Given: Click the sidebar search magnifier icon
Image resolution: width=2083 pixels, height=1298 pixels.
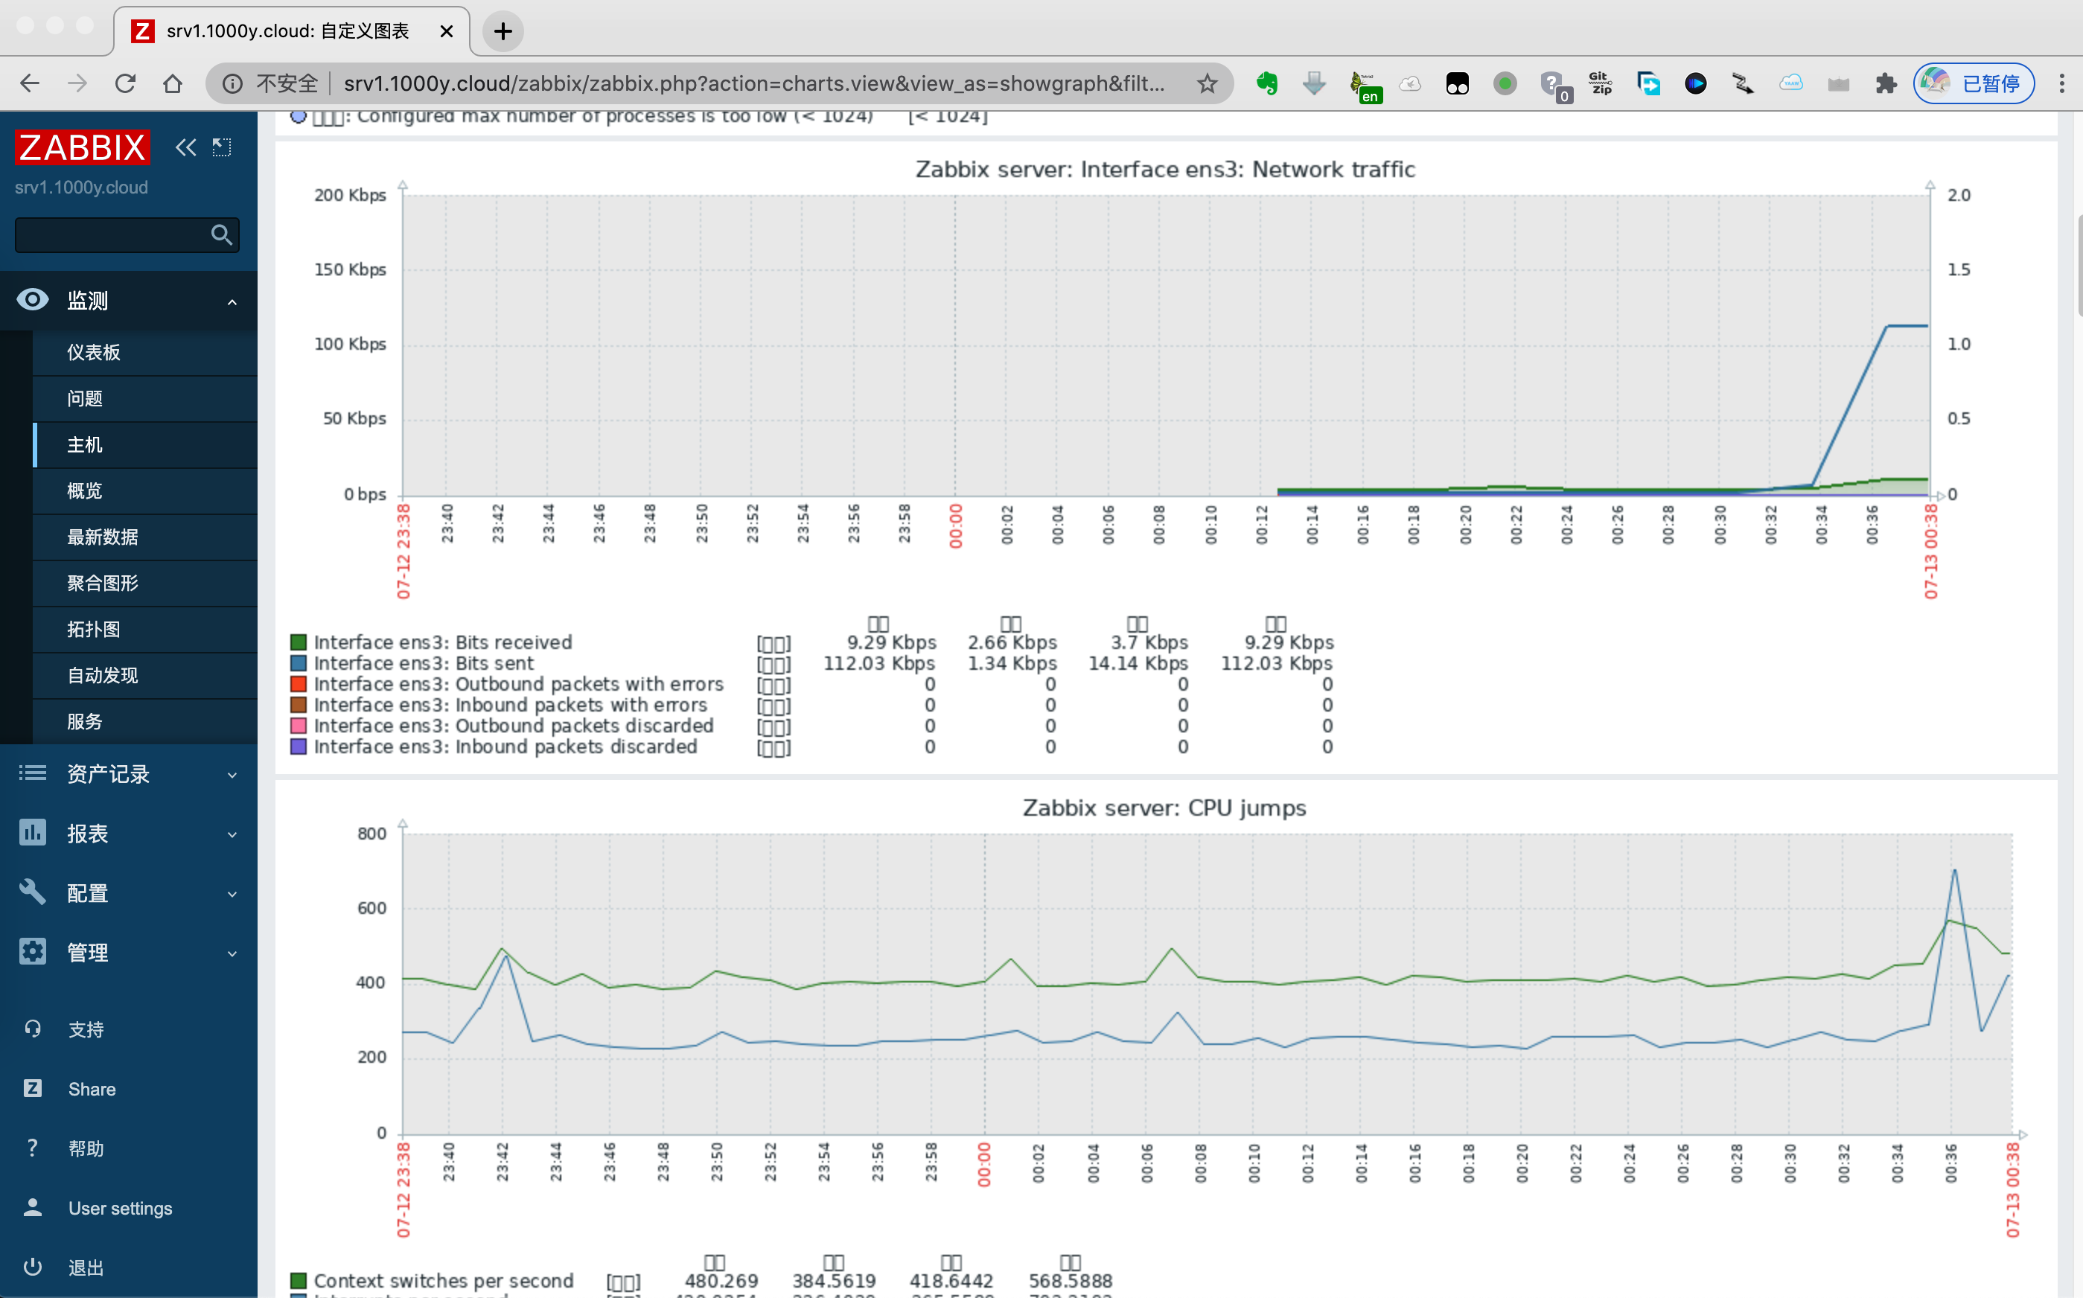Looking at the screenshot, I should 222,234.
